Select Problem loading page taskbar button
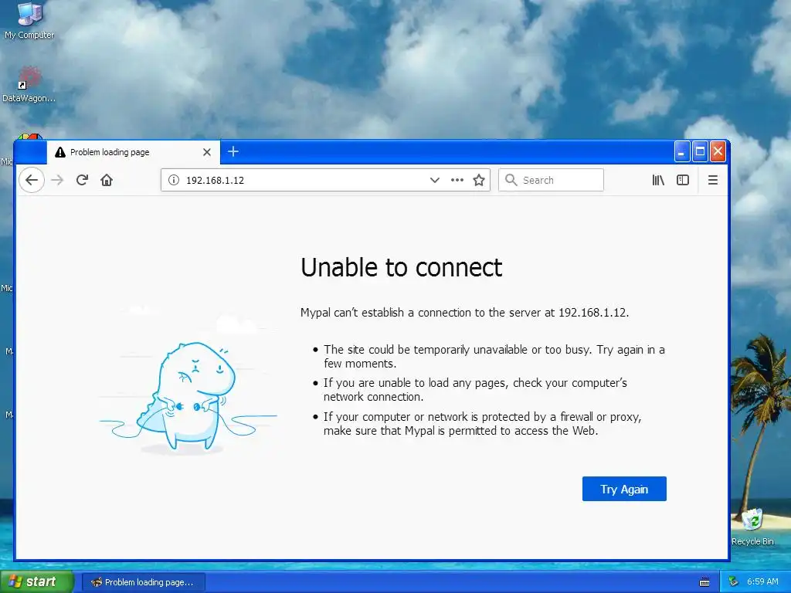791x593 pixels. coord(143,582)
